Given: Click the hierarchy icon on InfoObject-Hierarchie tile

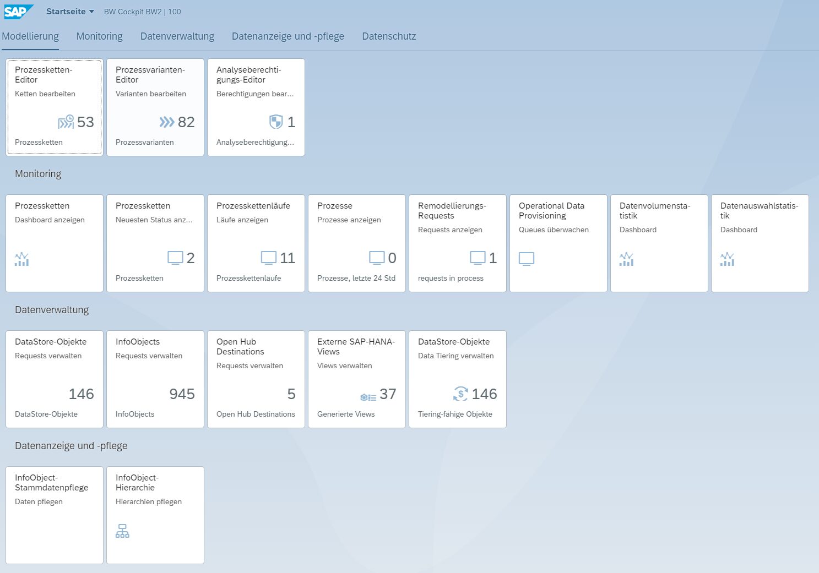Looking at the screenshot, I should [122, 531].
